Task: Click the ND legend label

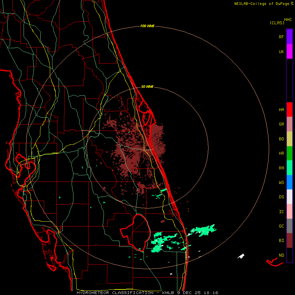Action: click(282, 255)
